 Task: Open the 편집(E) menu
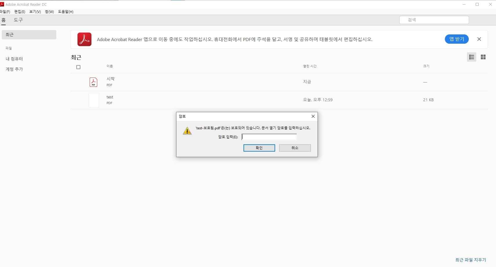coord(19,12)
